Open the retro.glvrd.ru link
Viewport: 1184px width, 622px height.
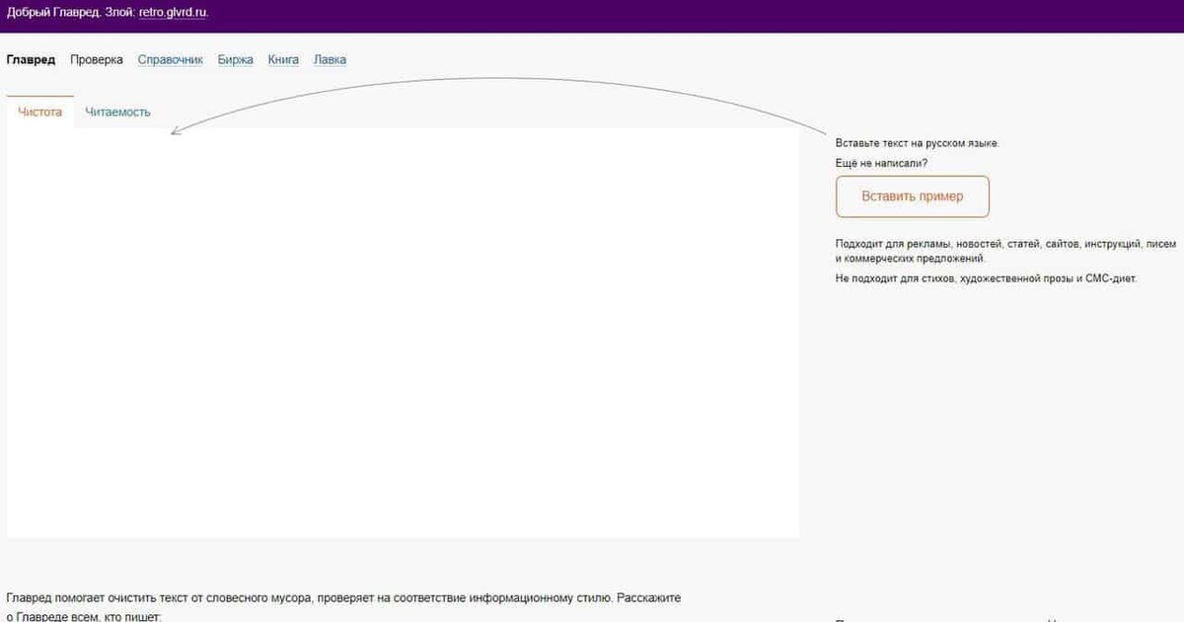[174, 13]
